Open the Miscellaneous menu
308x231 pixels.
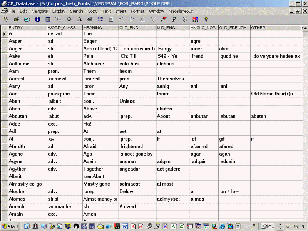tap(181, 11)
